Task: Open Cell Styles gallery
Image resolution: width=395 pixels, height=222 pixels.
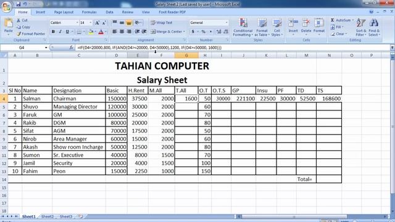Action: pyautogui.click(x=276, y=27)
